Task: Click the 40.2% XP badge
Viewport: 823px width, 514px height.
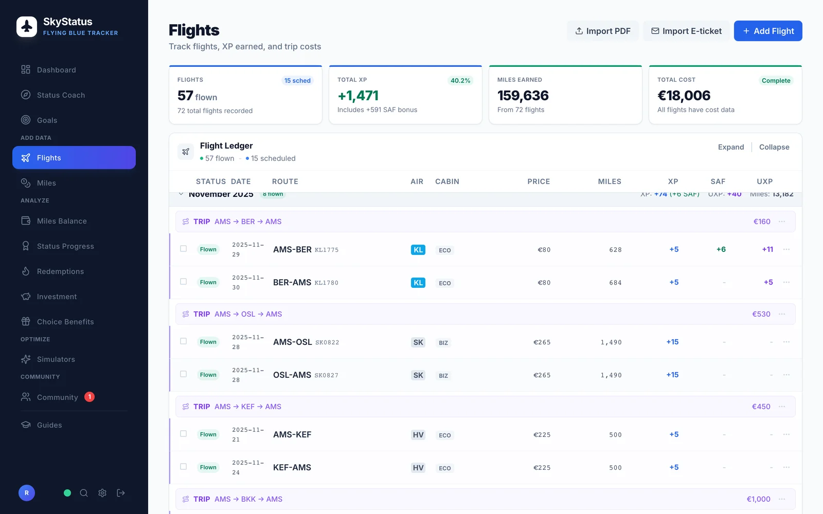Action: (x=460, y=81)
